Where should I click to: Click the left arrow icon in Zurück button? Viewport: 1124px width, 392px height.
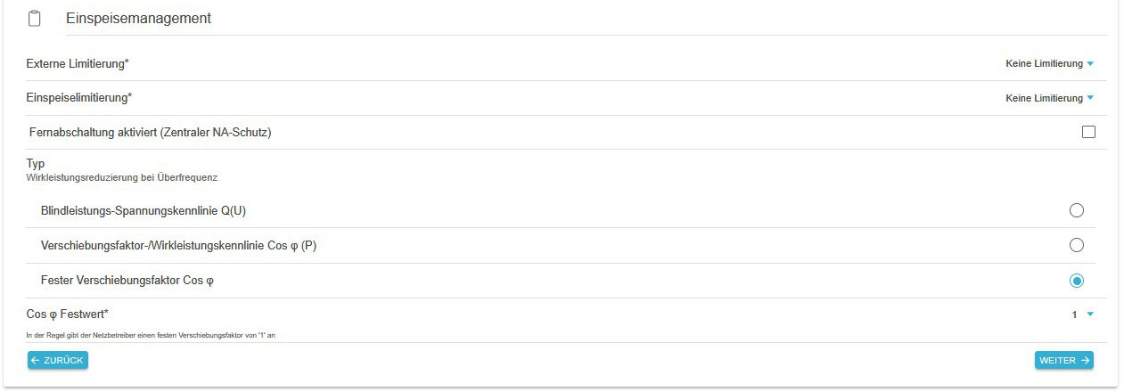tap(35, 361)
